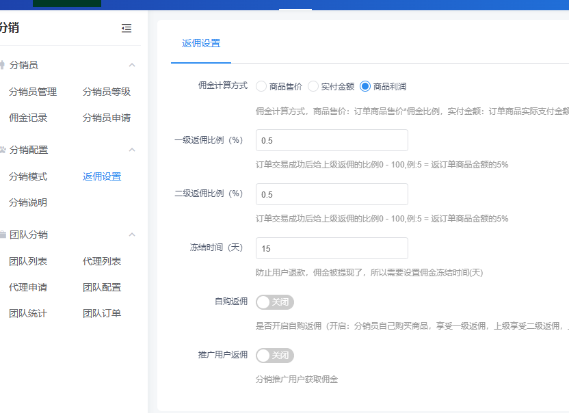This screenshot has height=413, width=569.
Task: Open the 团队统计 link
Action: tap(28, 313)
